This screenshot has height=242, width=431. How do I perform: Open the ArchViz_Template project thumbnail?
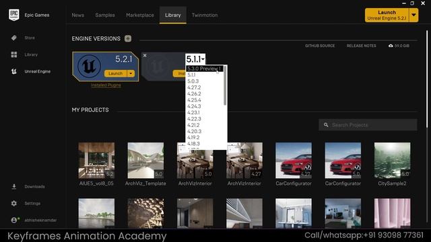coord(145,161)
